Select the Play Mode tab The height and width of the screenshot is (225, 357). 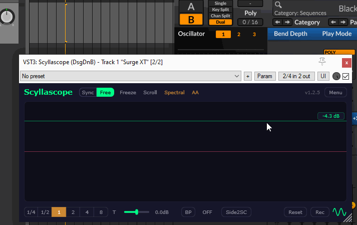336,34
